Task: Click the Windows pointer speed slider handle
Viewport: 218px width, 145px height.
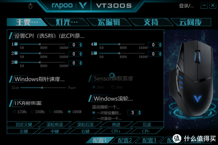Action: tap(42, 88)
